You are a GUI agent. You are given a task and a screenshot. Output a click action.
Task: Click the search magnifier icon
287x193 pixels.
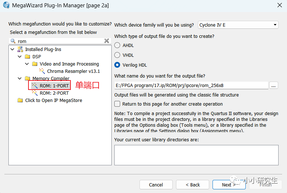point(13,41)
